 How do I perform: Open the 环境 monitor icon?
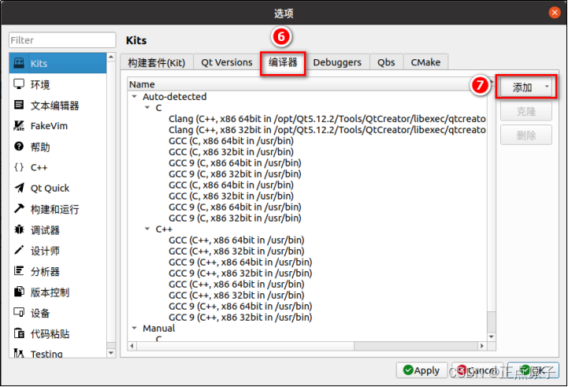pyautogui.click(x=19, y=84)
